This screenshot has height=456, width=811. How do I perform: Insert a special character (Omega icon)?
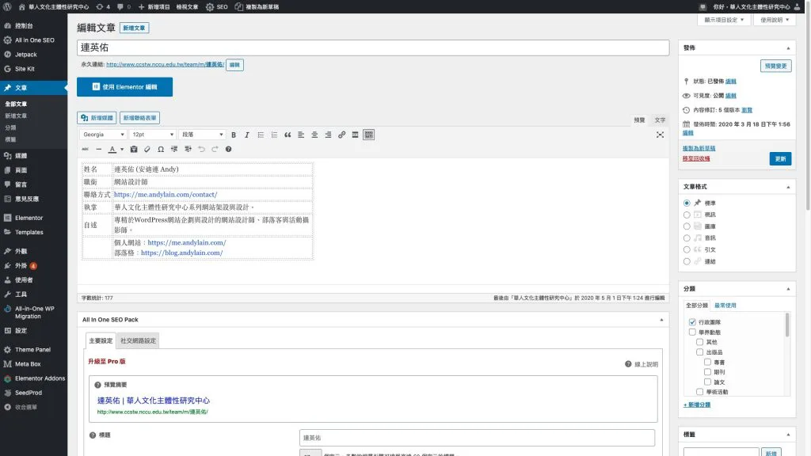(161, 149)
